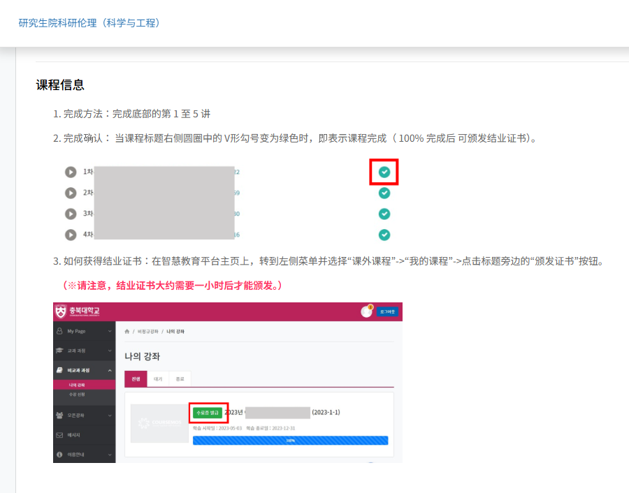
Task: Click the people icon beside 오픈강좌
Action: [x=59, y=415]
